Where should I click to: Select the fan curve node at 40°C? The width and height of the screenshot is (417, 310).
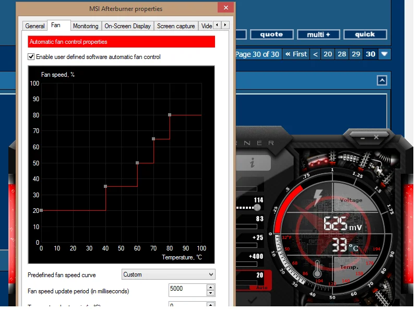[105, 186]
